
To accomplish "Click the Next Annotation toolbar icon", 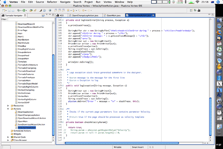I will tap(68, 10).
